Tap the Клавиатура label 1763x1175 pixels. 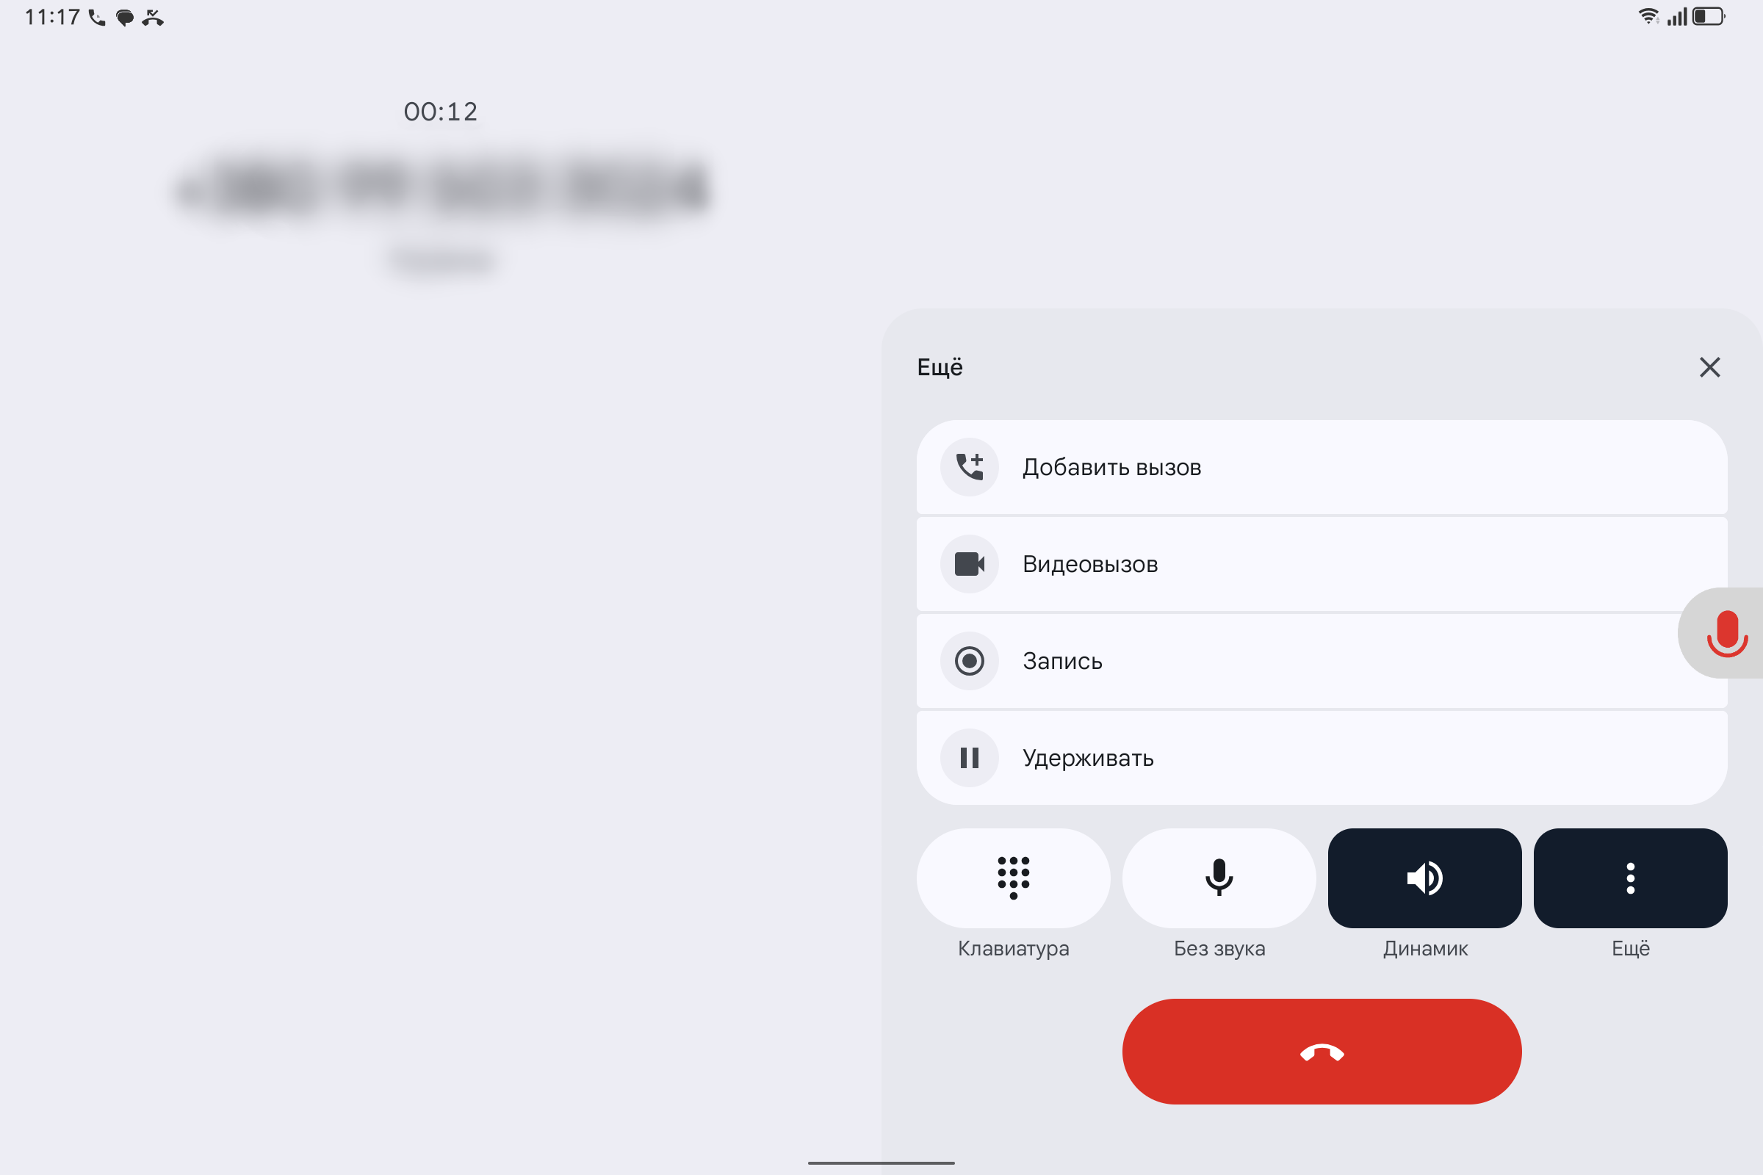1014,949
